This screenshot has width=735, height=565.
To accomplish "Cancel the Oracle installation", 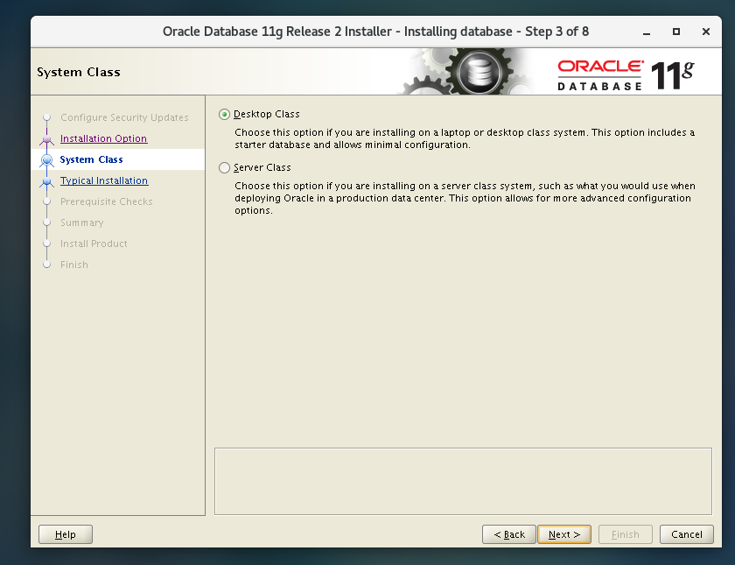I will [687, 534].
